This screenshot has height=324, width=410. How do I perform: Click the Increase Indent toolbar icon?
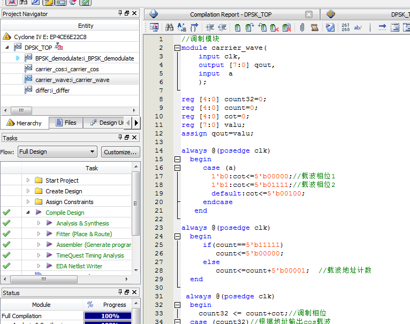(209, 27)
